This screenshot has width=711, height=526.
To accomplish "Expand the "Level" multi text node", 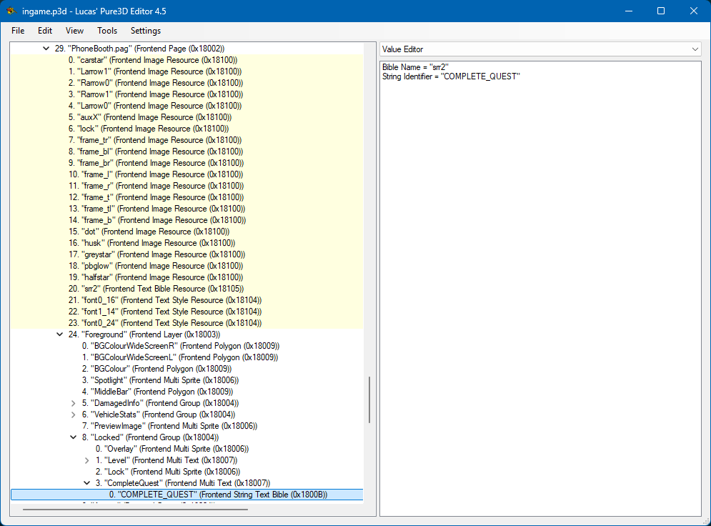I will click(x=86, y=460).
